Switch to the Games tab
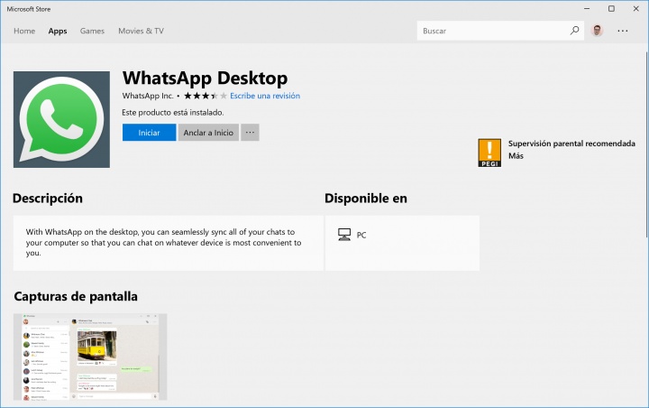The height and width of the screenshot is (408, 649). tap(92, 31)
